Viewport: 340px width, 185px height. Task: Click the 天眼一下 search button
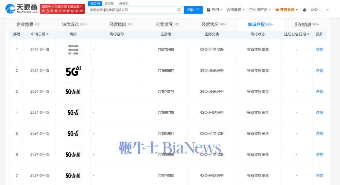click(193, 10)
